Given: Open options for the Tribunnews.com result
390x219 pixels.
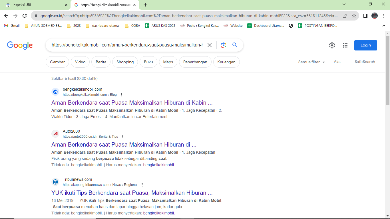Looking at the screenshot, I should 142,185.
